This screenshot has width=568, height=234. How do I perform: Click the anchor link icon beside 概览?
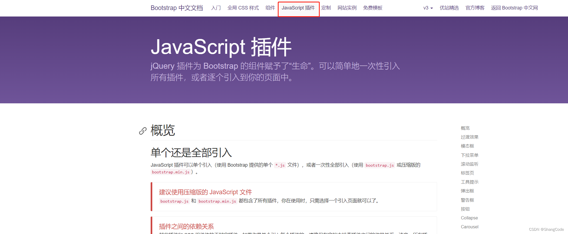click(x=143, y=131)
